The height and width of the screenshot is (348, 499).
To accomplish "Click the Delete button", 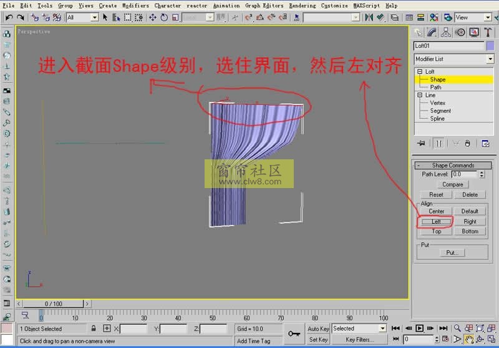I will click(x=470, y=194).
